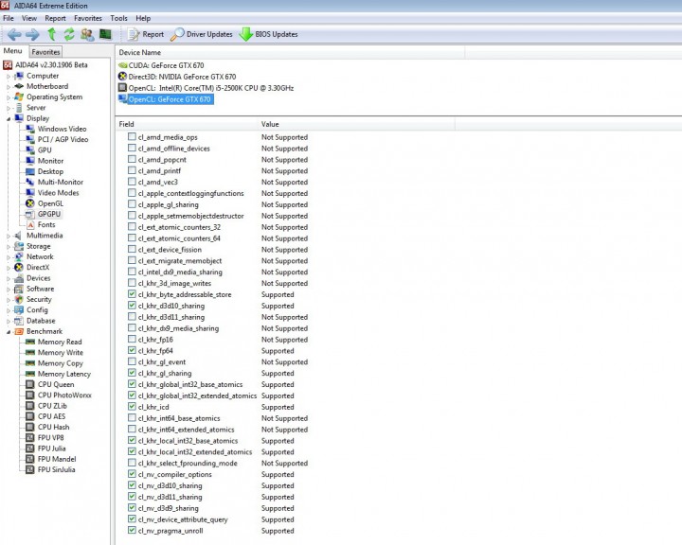Switch to the Favorites tab
This screenshot has width=682, height=545.
45,52
